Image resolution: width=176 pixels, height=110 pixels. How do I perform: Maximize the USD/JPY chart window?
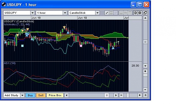(140, 5)
